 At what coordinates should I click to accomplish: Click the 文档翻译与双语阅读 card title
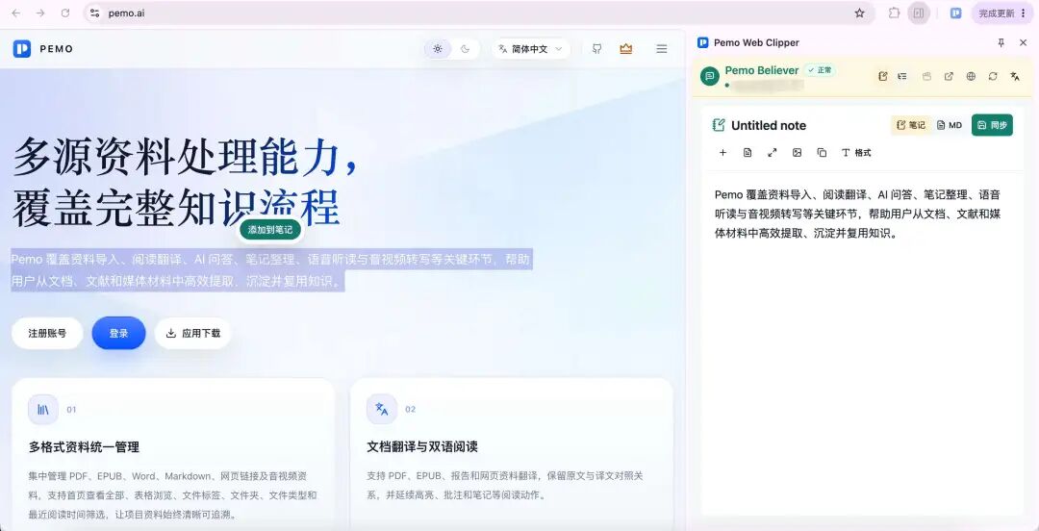(422, 447)
